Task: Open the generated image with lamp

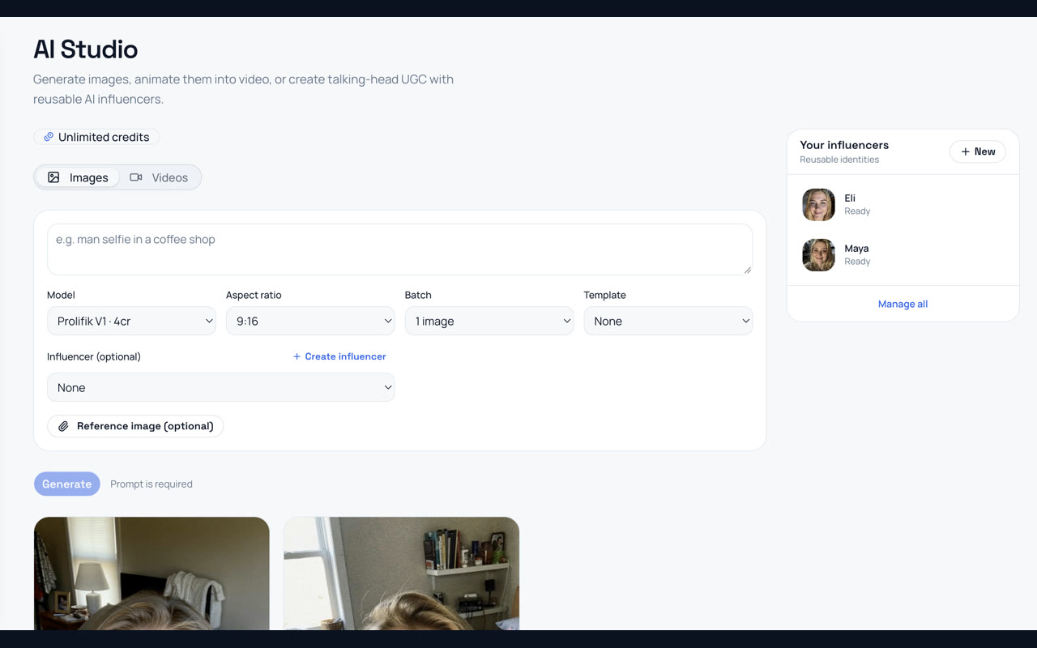Action: point(151,573)
